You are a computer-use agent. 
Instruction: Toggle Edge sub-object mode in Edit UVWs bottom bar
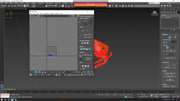point(33,72)
